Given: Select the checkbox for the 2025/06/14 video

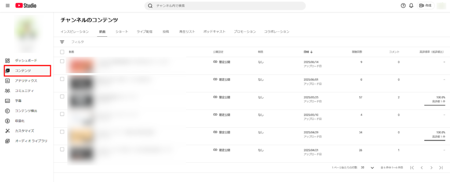Looking at the screenshot, I should (62, 62).
